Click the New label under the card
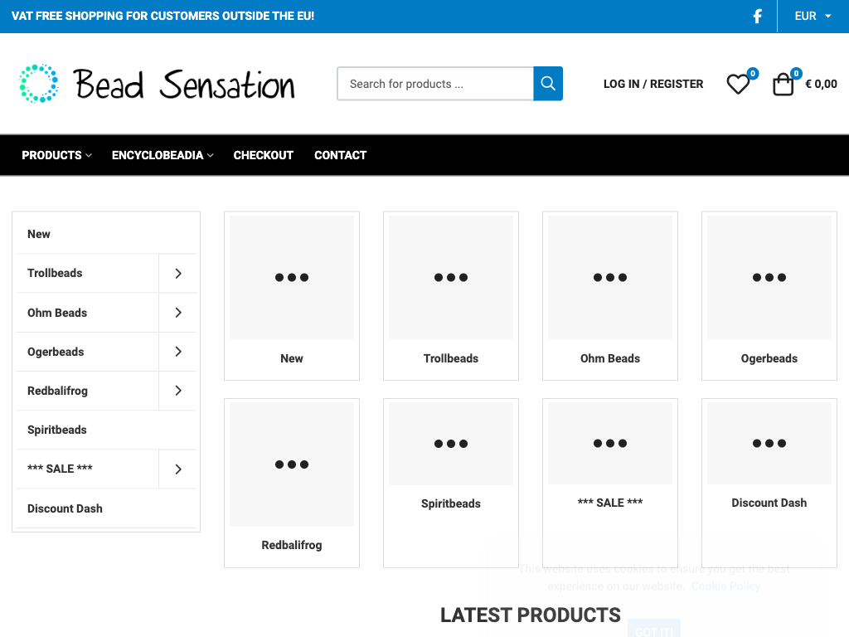Viewport: 849px width, 637px height. [292, 358]
